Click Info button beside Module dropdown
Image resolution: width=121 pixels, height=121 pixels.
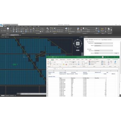click(x=116, y=53)
